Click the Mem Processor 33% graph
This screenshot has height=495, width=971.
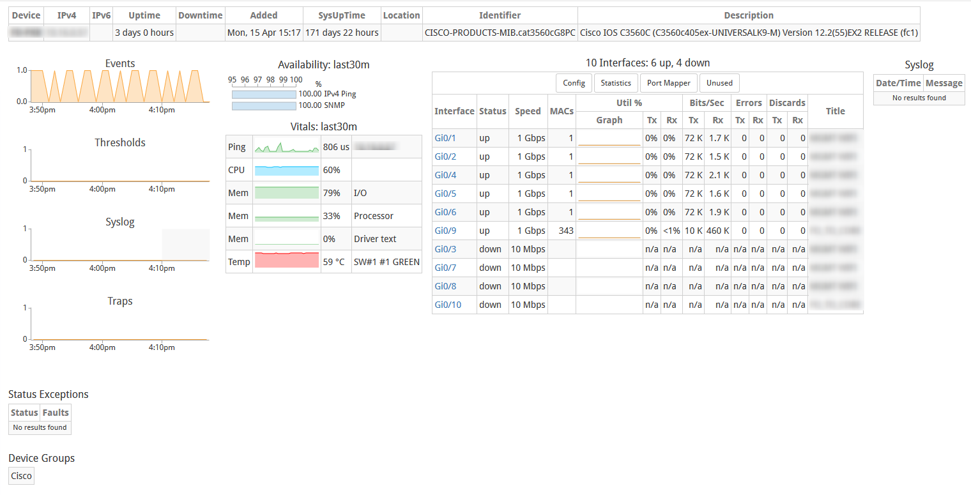click(x=287, y=216)
